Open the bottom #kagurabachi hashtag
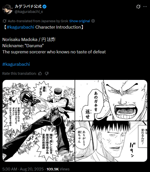The image size is (150, 172). (16, 64)
